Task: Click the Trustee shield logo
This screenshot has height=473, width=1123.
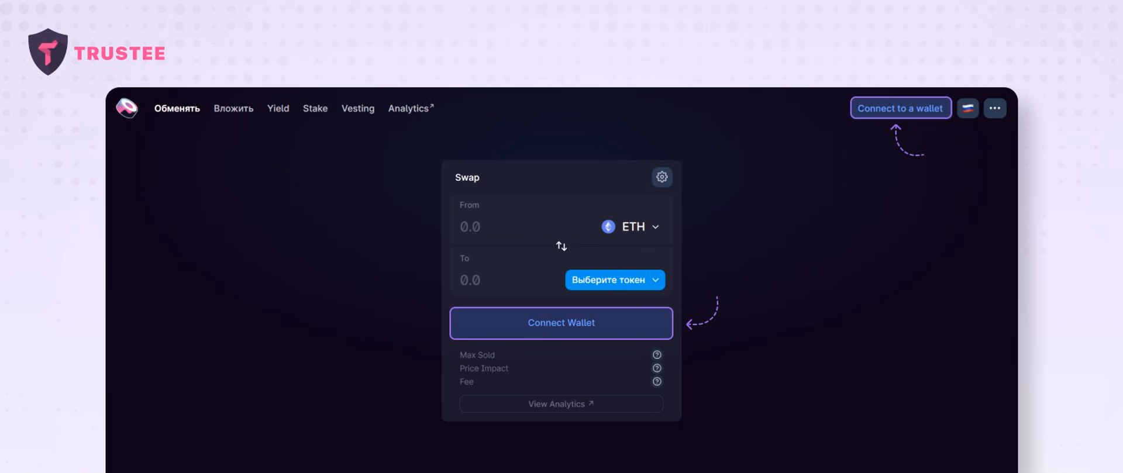Action: (48, 51)
